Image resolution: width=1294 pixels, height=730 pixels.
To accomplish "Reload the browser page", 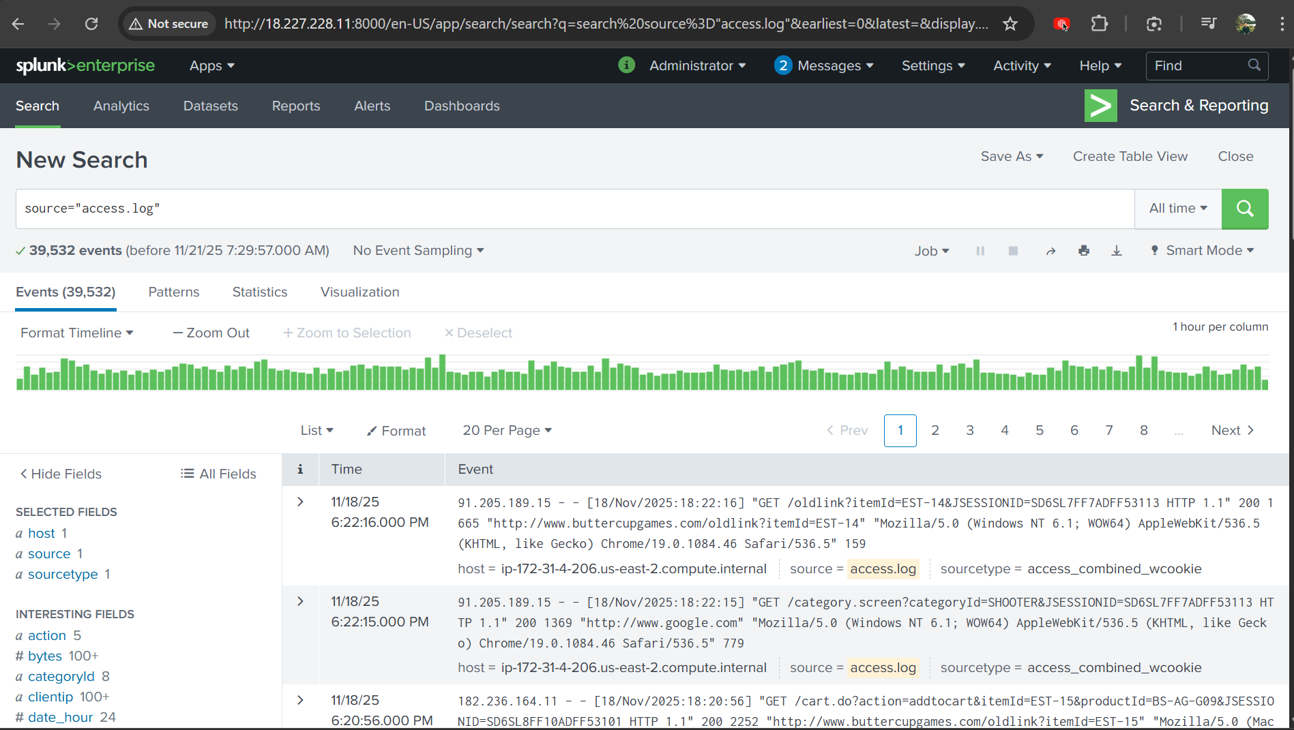I will coord(91,24).
